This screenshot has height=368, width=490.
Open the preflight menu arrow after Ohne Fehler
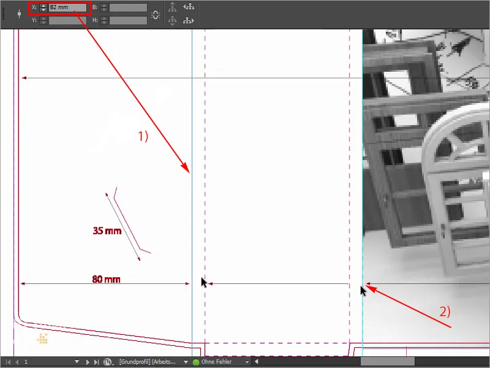coord(247,362)
